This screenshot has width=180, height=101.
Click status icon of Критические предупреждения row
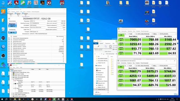pos(9,38)
